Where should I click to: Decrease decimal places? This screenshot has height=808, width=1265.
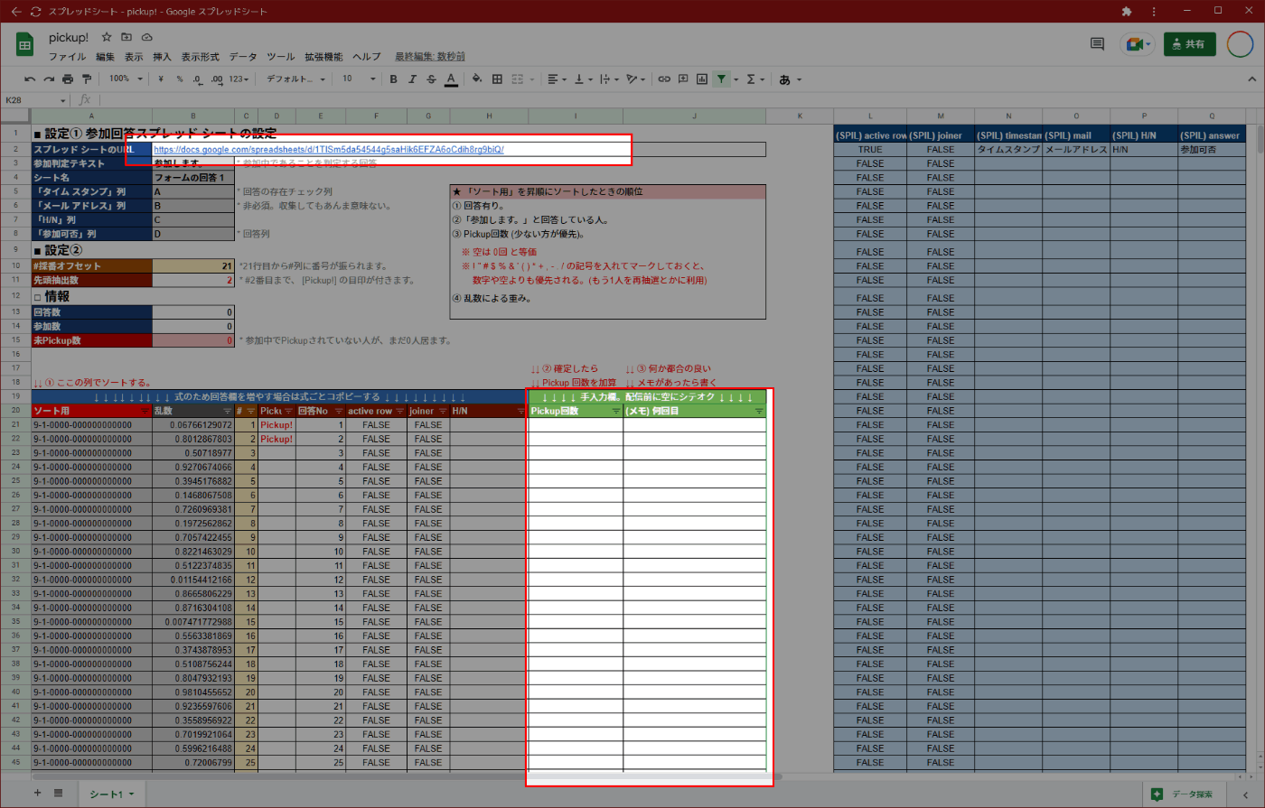(x=198, y=79)
